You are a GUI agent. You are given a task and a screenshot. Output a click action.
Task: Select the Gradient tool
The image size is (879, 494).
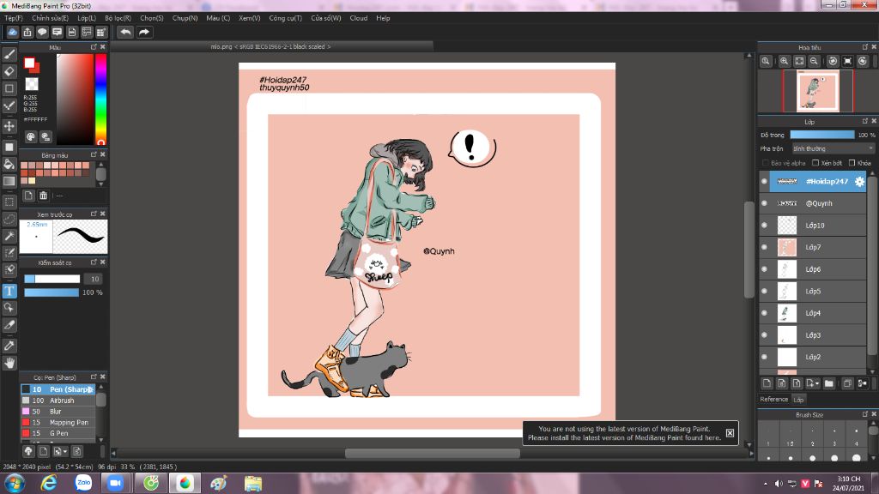point(9,181)
